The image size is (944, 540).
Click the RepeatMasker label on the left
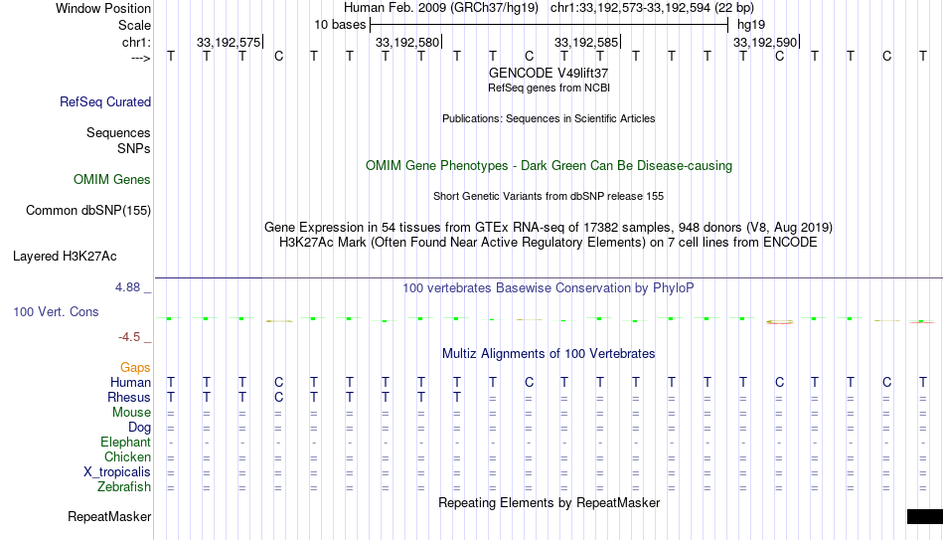click(x=109, y=516)
